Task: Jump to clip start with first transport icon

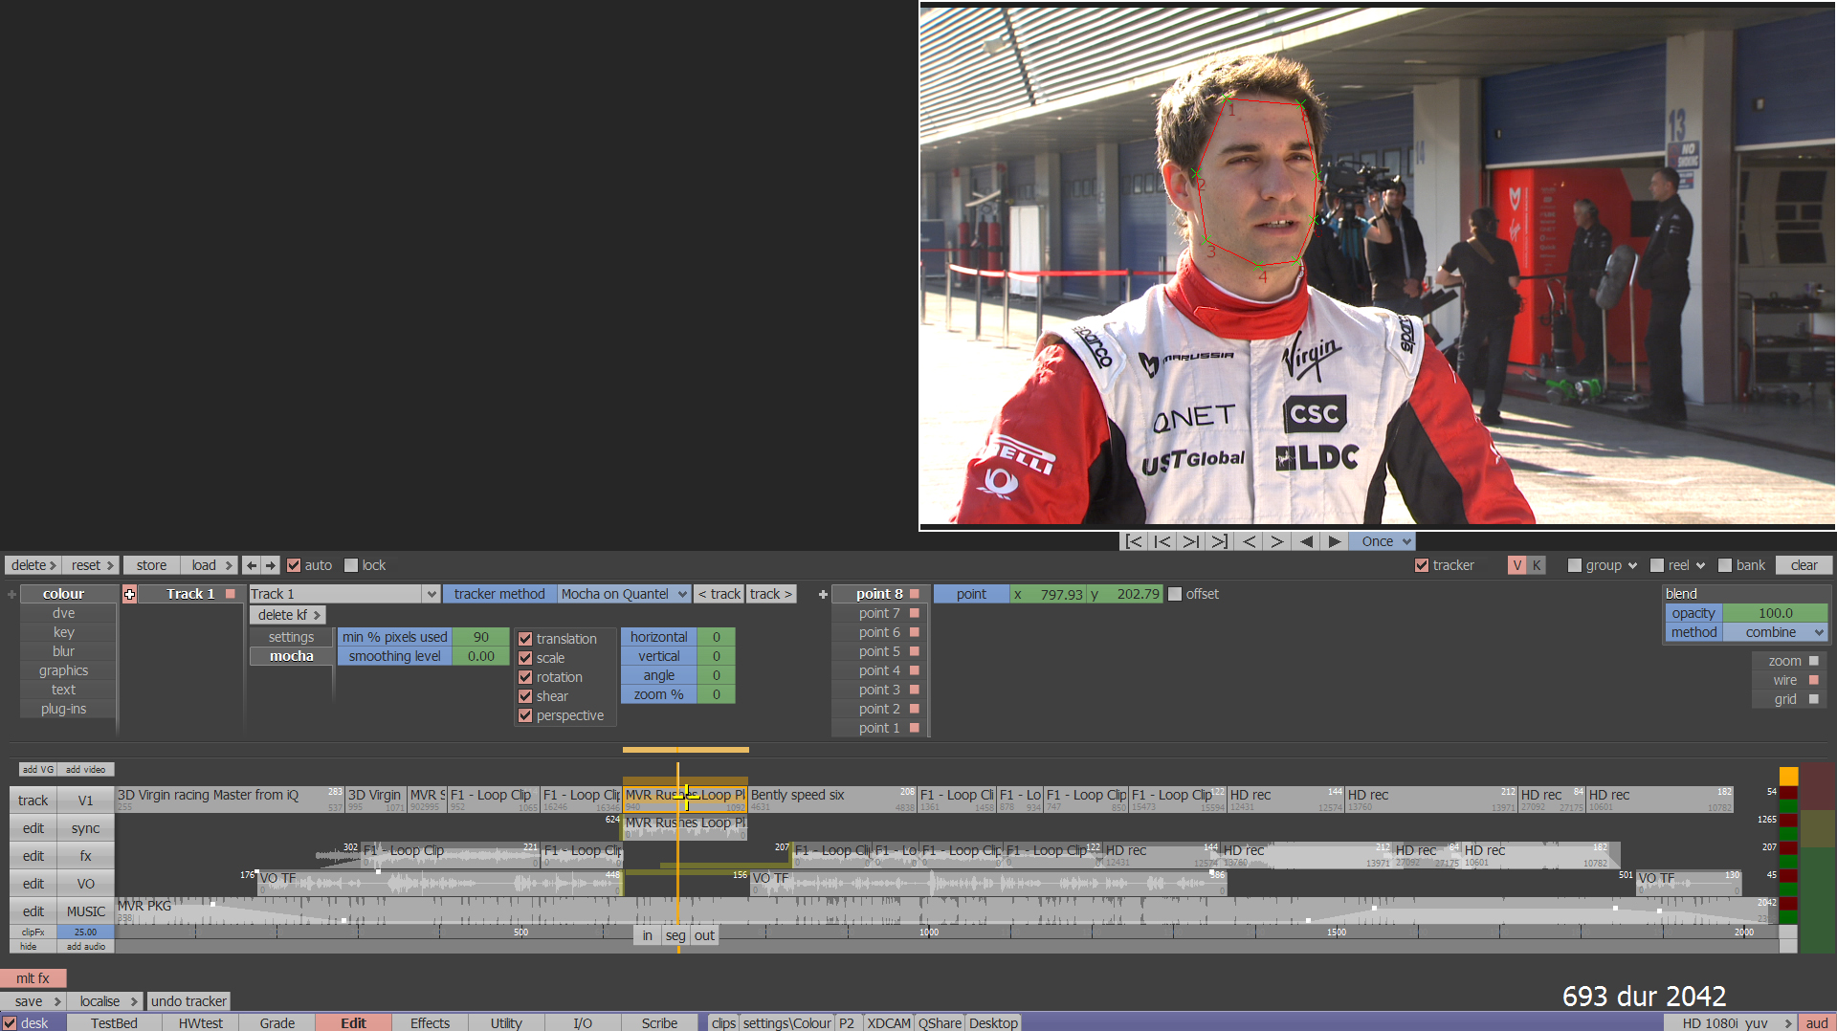Action: click(1134, 541)
